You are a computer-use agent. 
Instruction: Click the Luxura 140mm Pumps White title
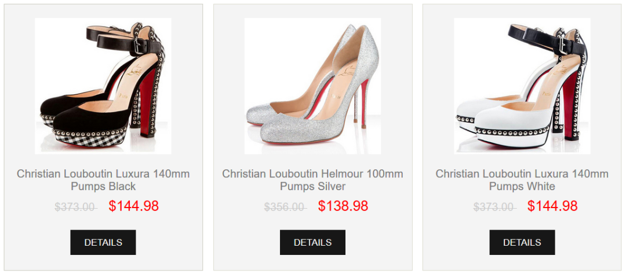(x=522, y=180)
